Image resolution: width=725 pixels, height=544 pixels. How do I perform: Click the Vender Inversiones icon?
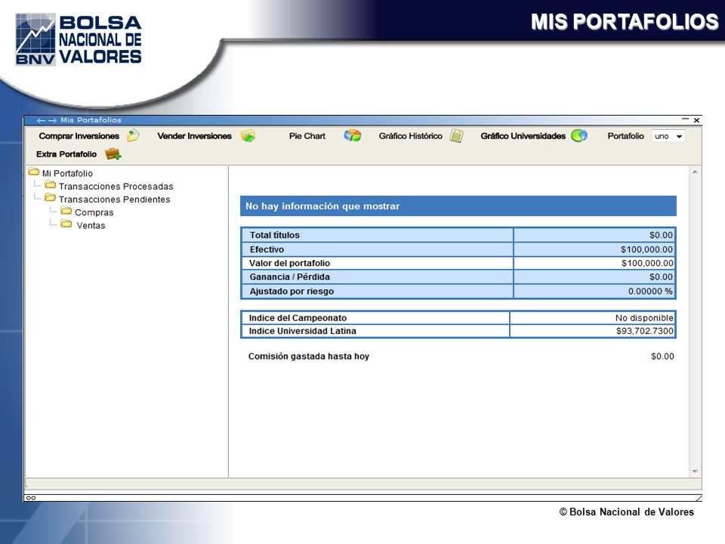click(248, 135)
